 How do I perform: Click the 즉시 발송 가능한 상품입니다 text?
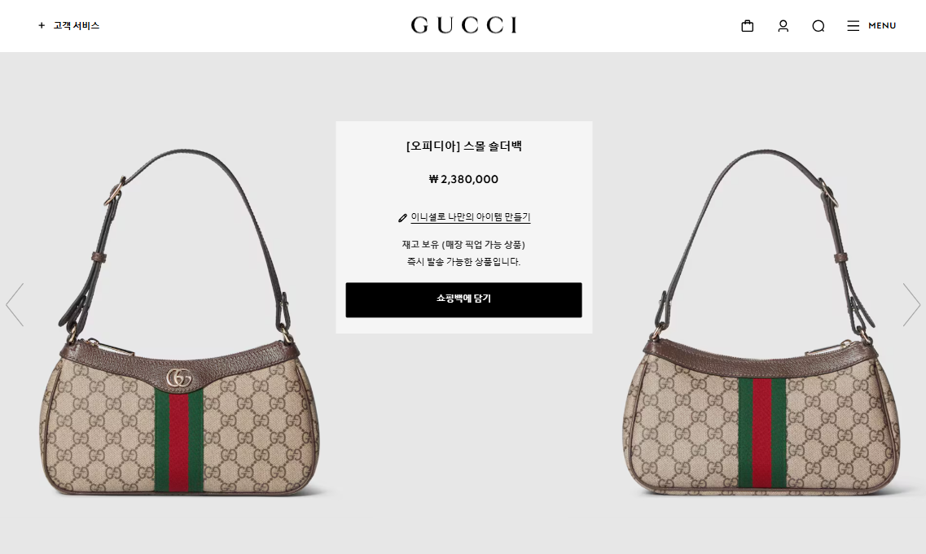[463, 261]
